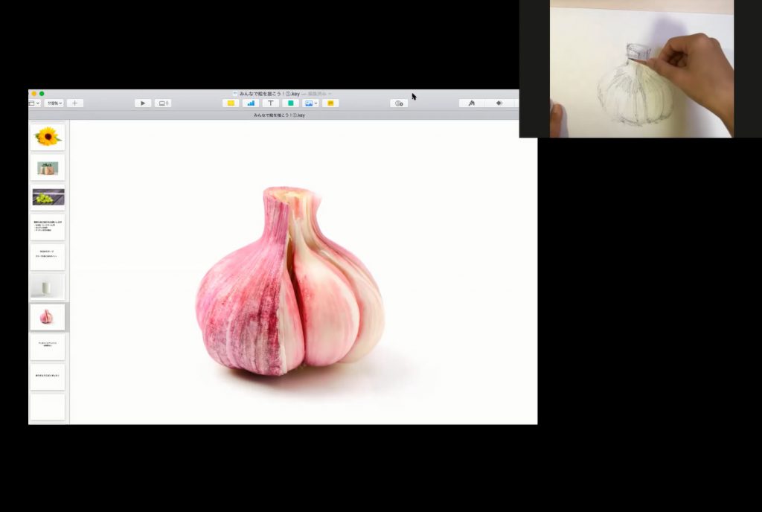Insert a shape from toolbar
The height and width of the screenshot is (512, 762).
coord(290,103)
